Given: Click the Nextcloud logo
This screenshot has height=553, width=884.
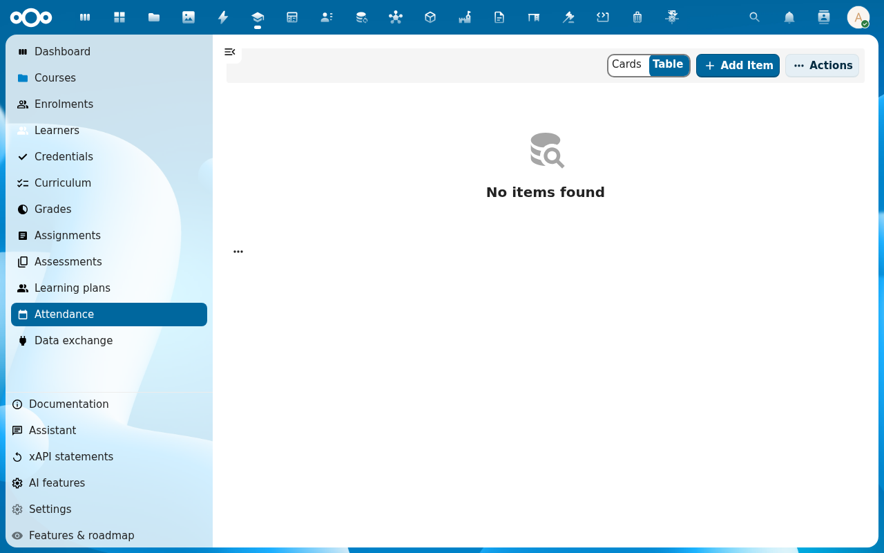Looking at the screenshot, I should 31,17.
